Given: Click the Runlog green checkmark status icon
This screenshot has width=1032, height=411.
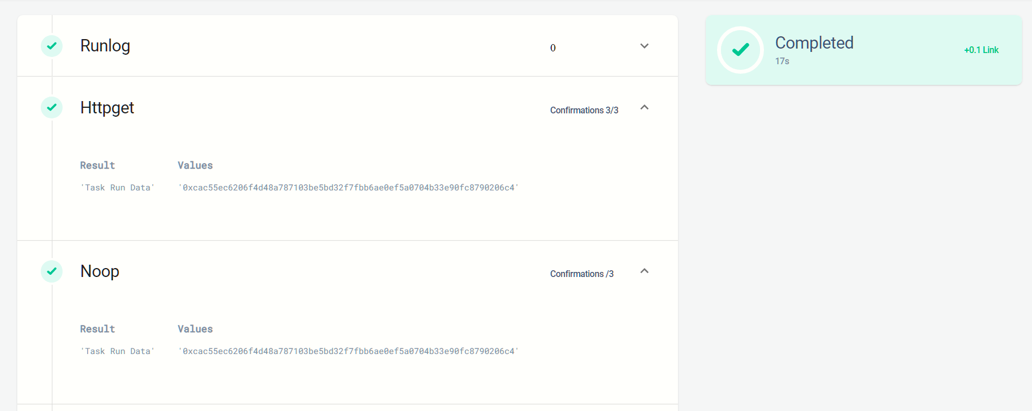Looking at the screenshot, I should (x=51, y=46).
